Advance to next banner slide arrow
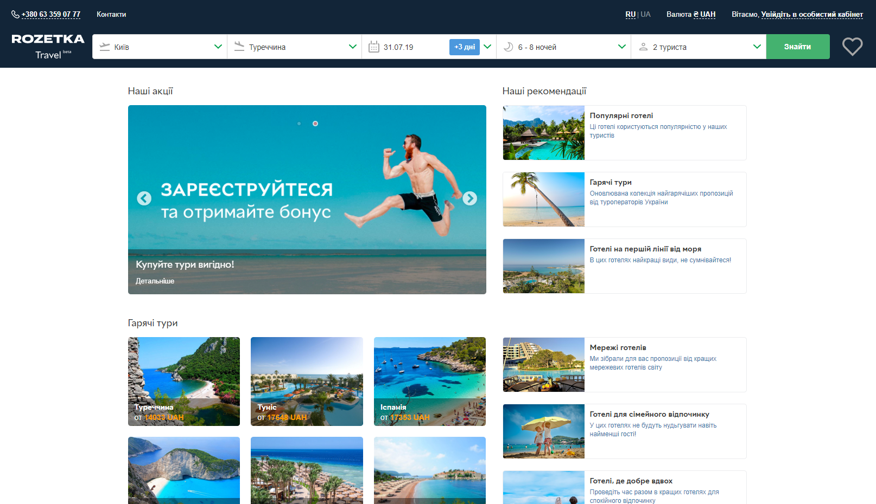The image size is (876, 504). click(469, 198)
